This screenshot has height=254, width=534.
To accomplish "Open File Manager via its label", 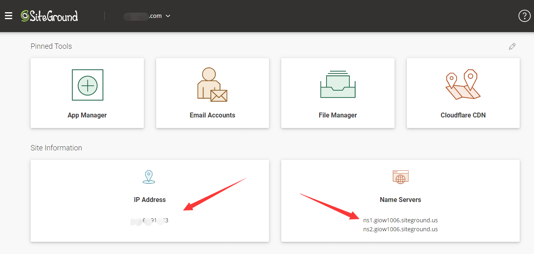I will 338,115.
